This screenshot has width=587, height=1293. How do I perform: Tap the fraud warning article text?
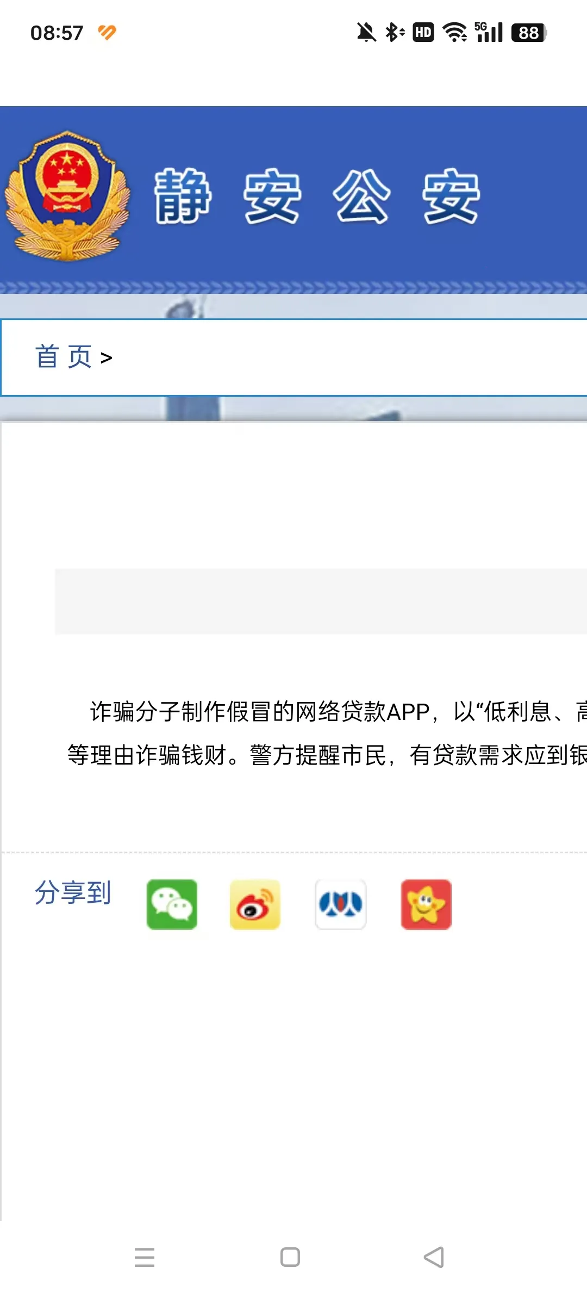[x=327, y=733]
